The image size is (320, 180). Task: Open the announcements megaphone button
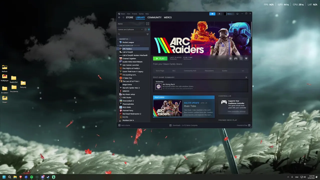point(212,14)
